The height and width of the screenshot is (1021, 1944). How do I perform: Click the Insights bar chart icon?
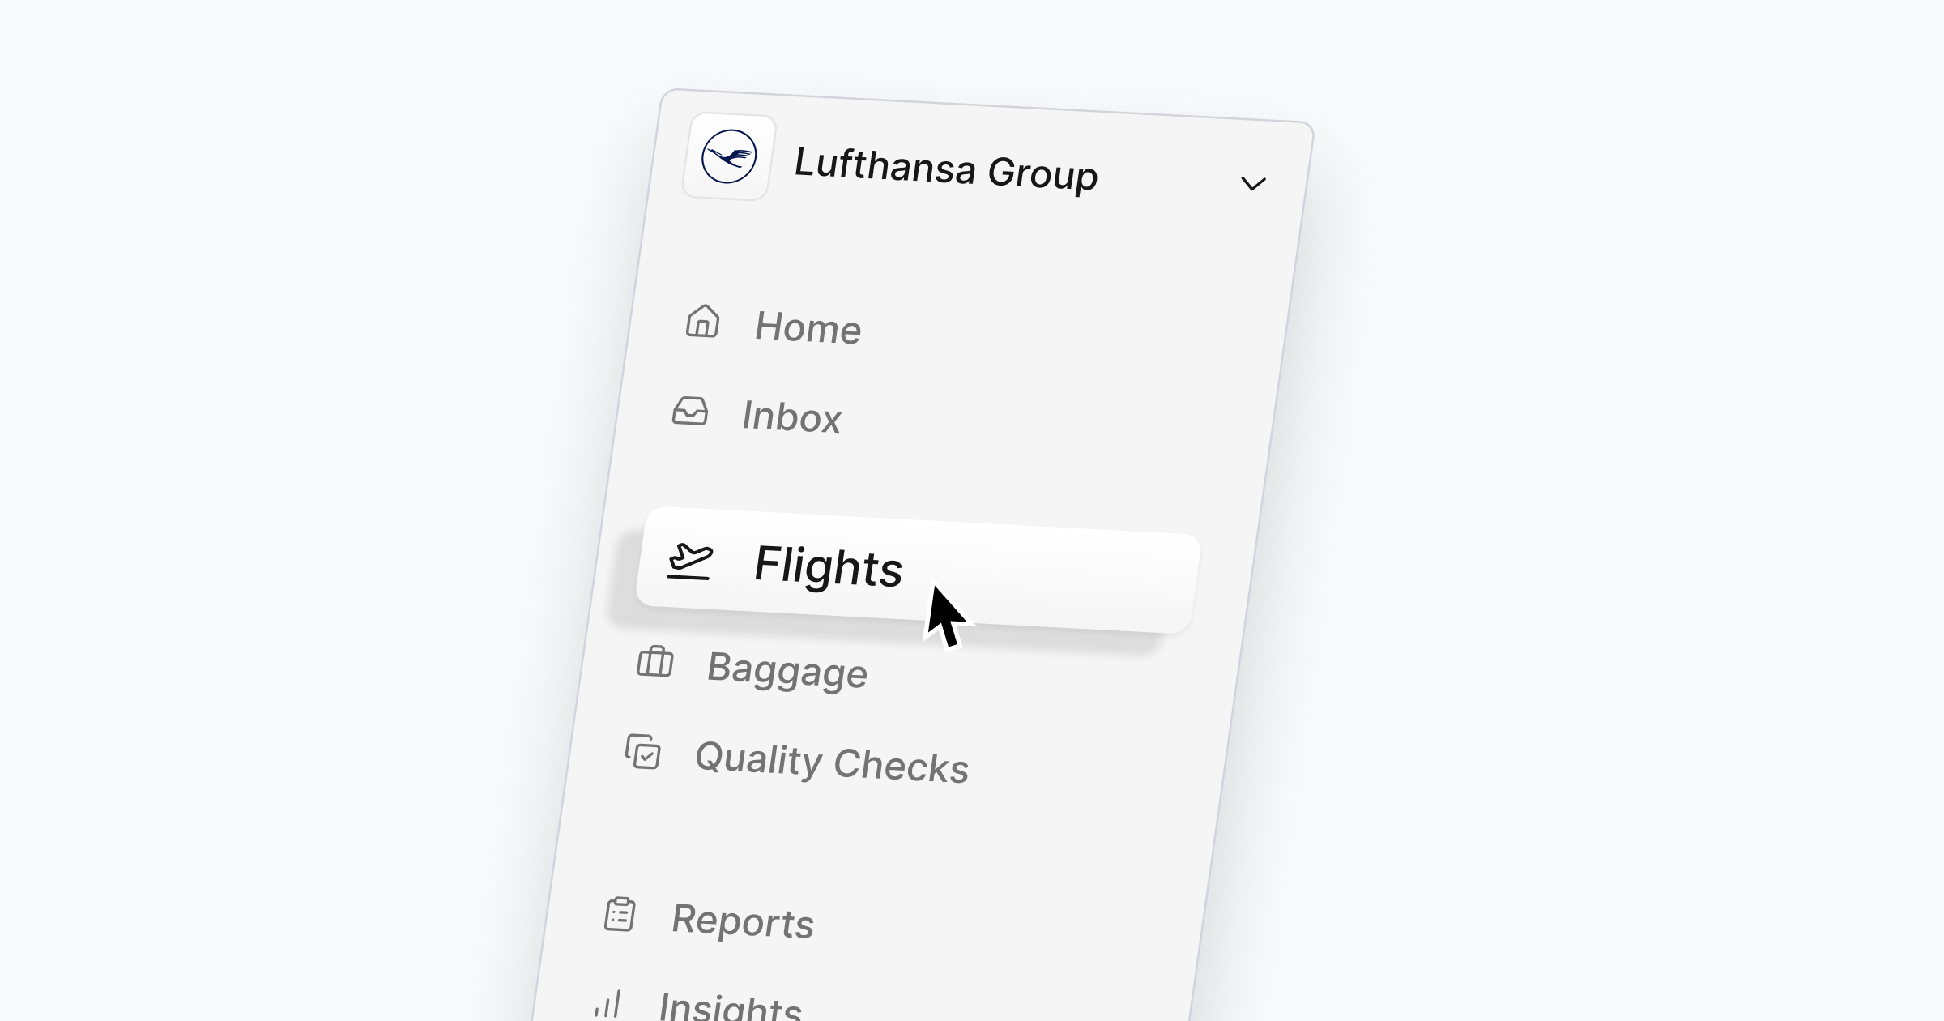click(x=608, y=1003)
